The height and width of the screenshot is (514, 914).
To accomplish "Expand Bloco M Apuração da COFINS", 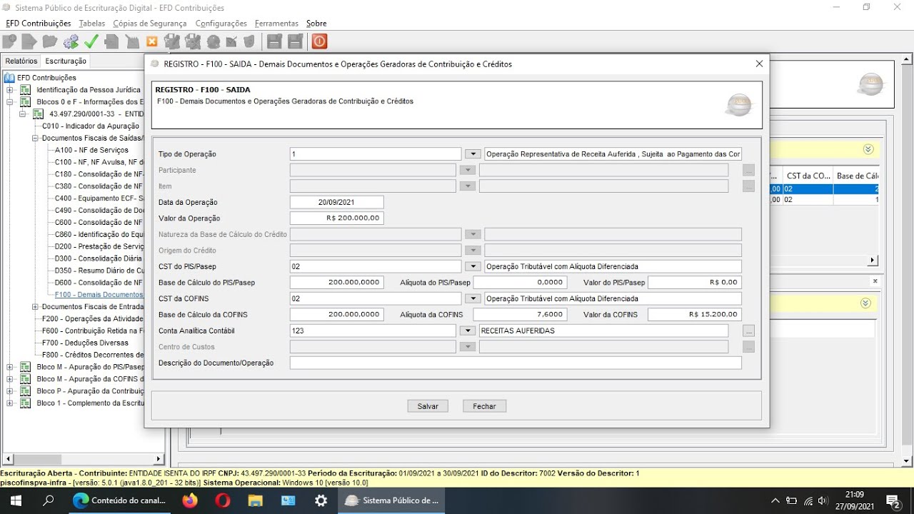I will pyautogui.click(x=9, y=379).
